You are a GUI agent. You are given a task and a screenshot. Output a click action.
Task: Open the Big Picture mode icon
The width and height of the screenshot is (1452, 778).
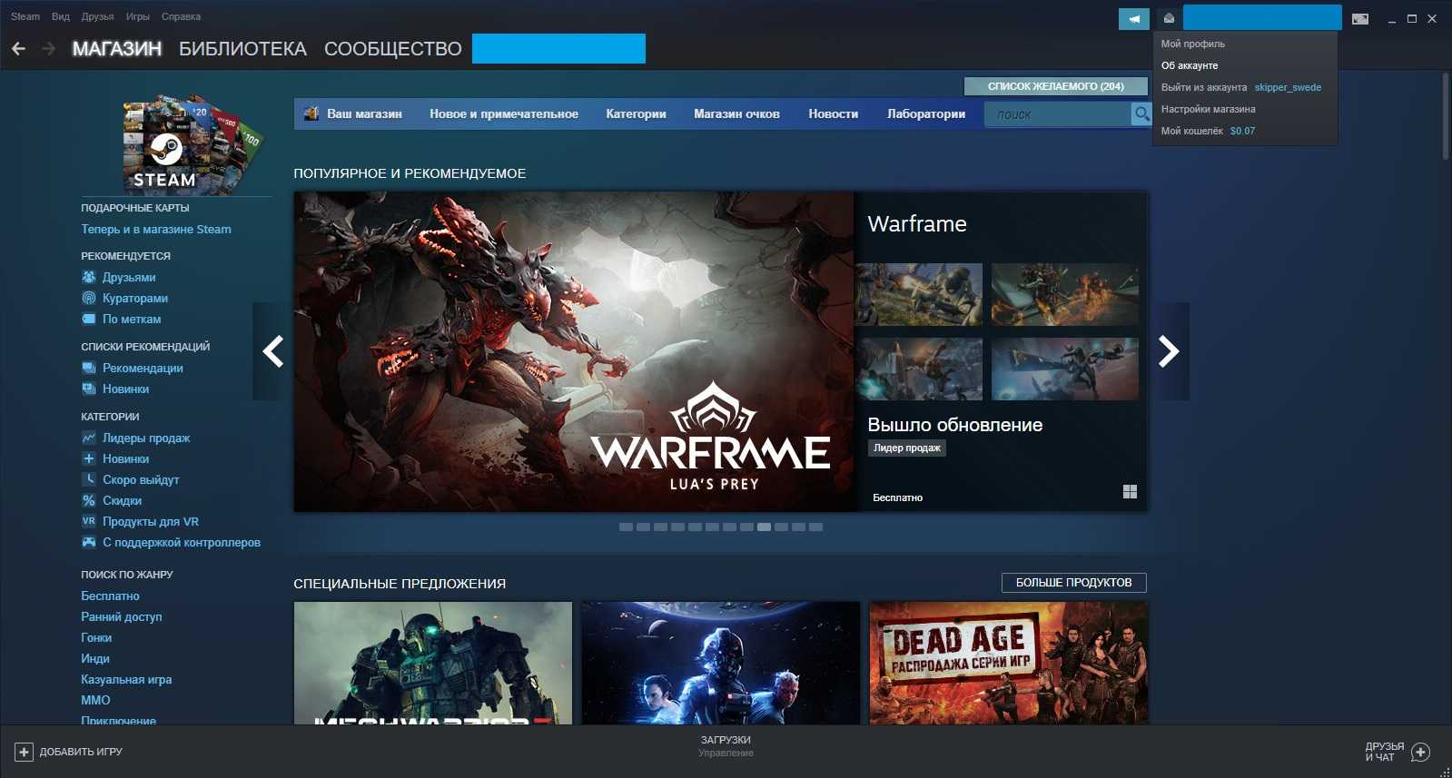(x=1359, y=19)
